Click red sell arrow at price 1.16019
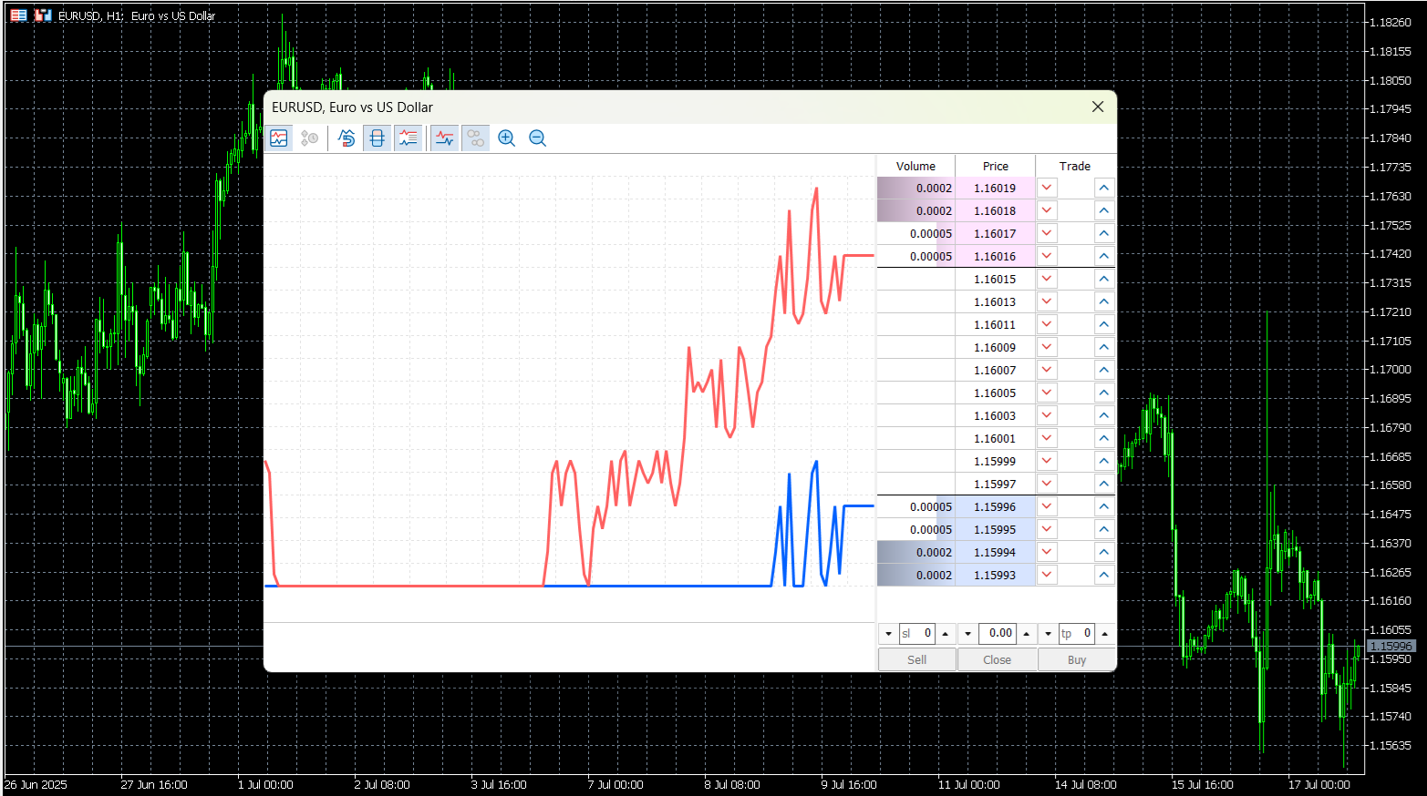Screen dimensions: 1427x796 coord(1047,188)
